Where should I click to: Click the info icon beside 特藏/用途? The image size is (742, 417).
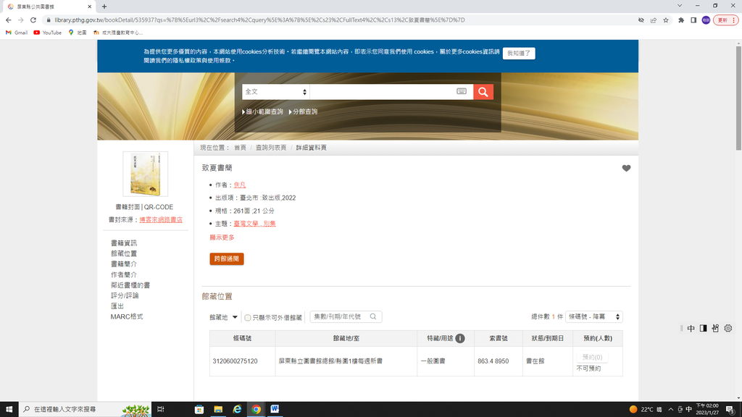pyautogui.click(x=459, y=338)
